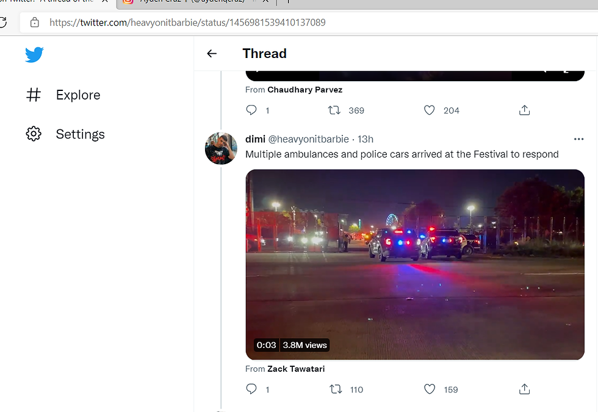Image resolution: width=598 pixels, height=412 pixels.
Task: Open the more options menu on dimi's tweet
Action: coord(578,139)
